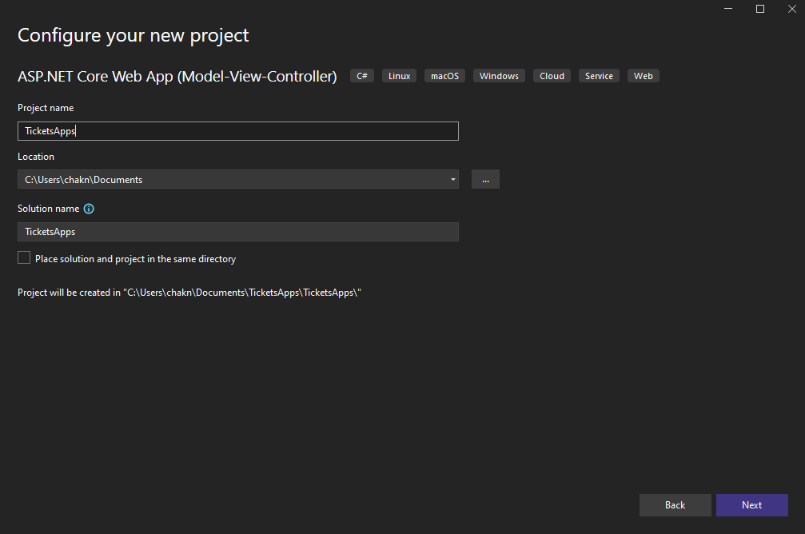The height and width of the screenshot is (534, 805).
Task: Go to the Next step
Action: click(x=752, y=505)
